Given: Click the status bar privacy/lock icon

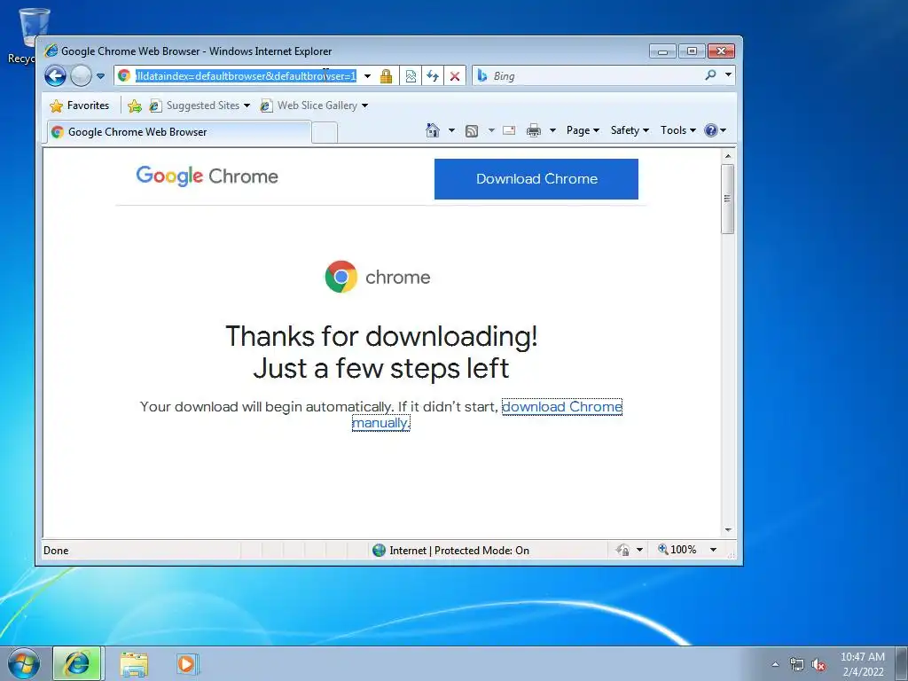Looking at the screenshot, I should (623, 550).
